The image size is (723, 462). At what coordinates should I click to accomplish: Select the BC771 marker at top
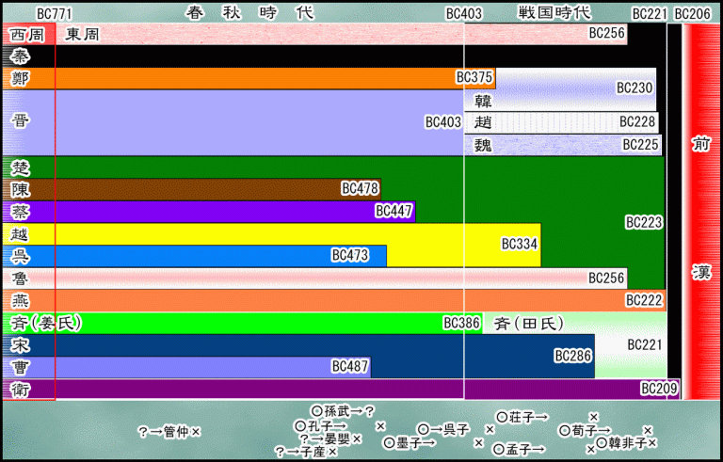pyautogui.click(x=54, y=14)
